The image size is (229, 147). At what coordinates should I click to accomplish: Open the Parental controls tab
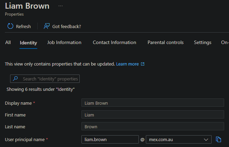tap(166, 42)
